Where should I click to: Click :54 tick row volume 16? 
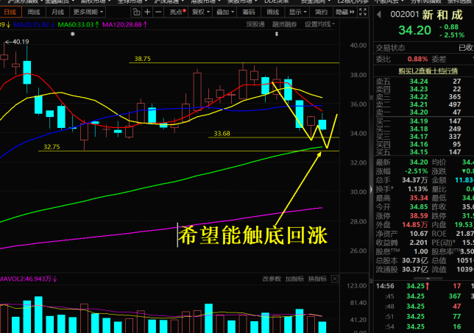coord(457,326)
